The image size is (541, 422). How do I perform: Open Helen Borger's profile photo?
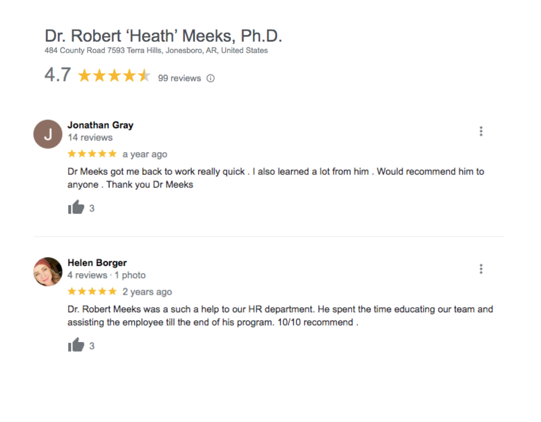pos(48,272)
